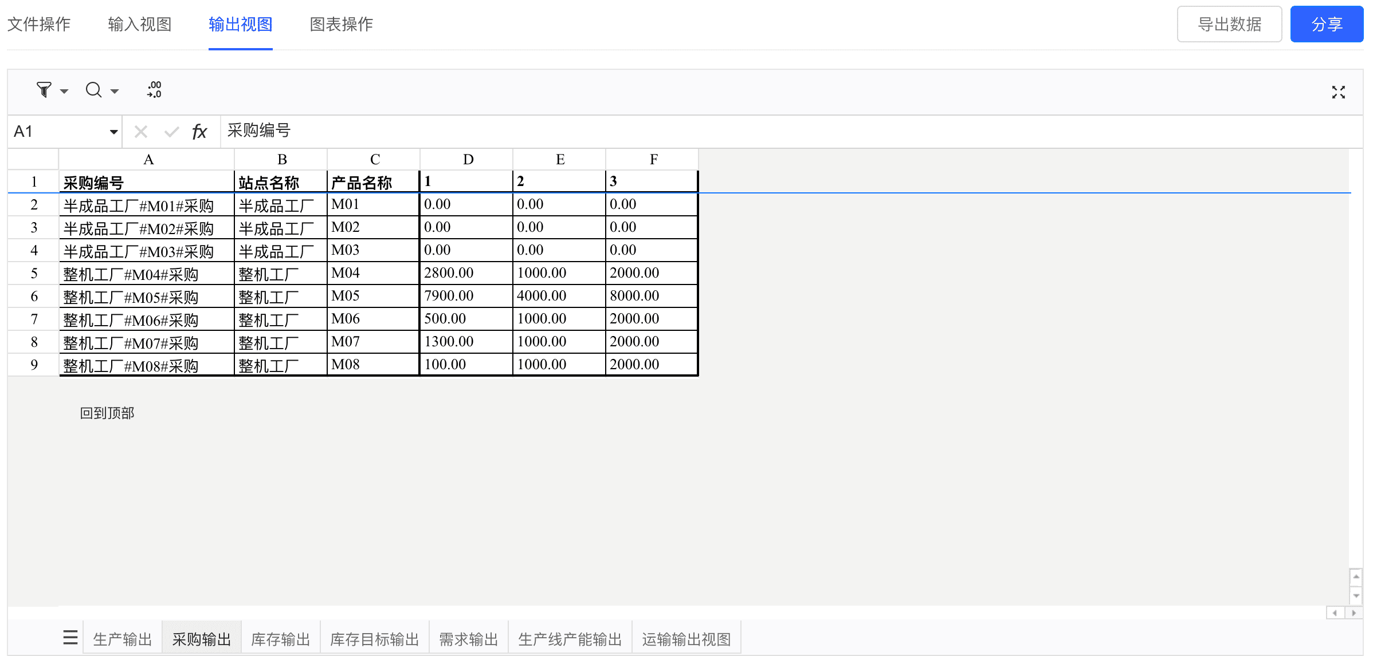1373x656 pixels.
Task: Select the 输出视图 tab
Action: pos(241,24)
